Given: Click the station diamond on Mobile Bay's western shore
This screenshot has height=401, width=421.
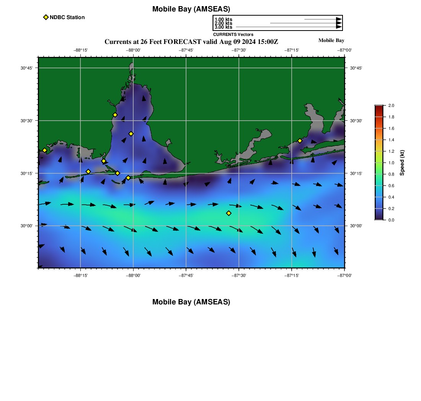Looking at the screenshot, I should [115, 115].
